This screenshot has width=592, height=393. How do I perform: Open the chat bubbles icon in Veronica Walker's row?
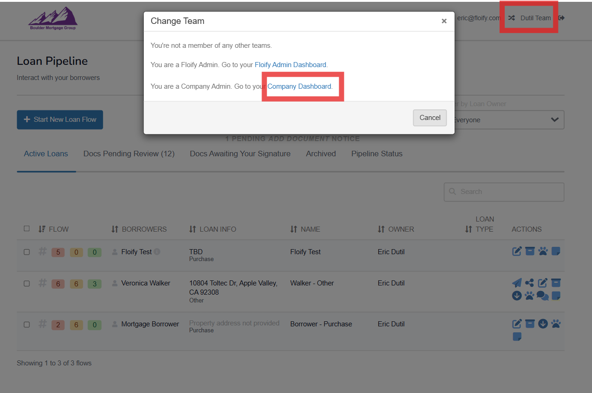tap(542, 296)
